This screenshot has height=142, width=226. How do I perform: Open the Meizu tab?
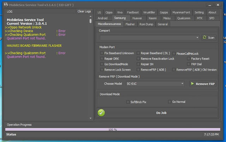coord(167,18)
